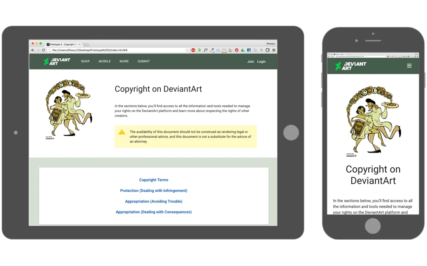This screenshot has height=266, width=427.
Task: Click the Shaziya profile button in Chrome
Action: click(x=271, y=44)
